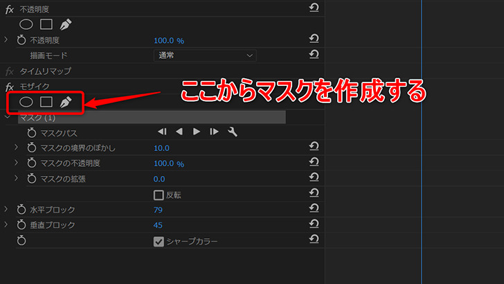Edit 不透明度 value 100.0 %

coord(169,41)
